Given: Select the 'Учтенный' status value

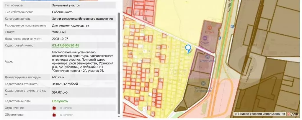Looking at the screenshot, I should pos(59,32).
